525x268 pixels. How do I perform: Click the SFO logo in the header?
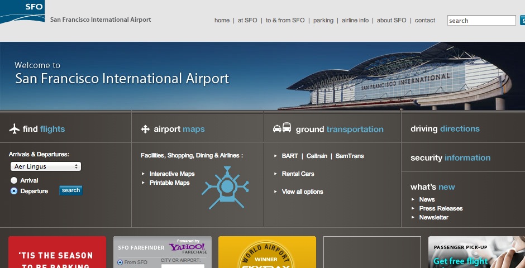22,12
